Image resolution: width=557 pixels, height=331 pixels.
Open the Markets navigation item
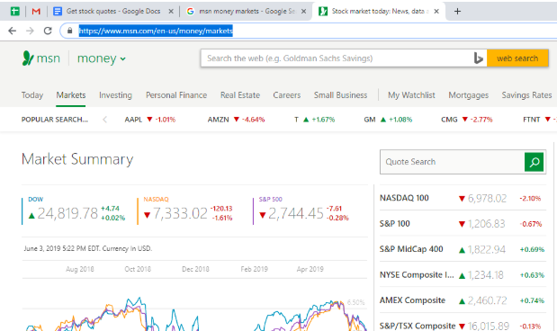[x=71, y=95]
